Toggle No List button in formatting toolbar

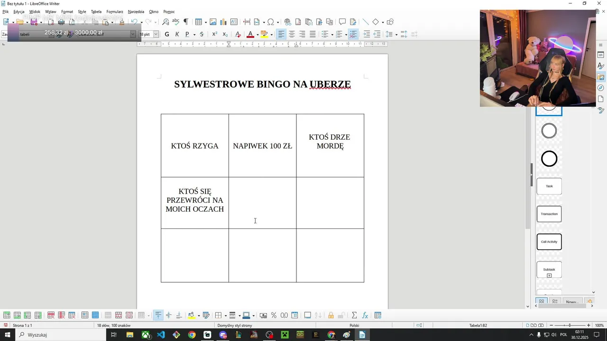click(353, 34)
